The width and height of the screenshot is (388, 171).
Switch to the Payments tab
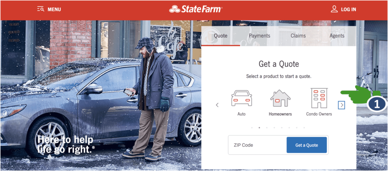click(259, 36)
